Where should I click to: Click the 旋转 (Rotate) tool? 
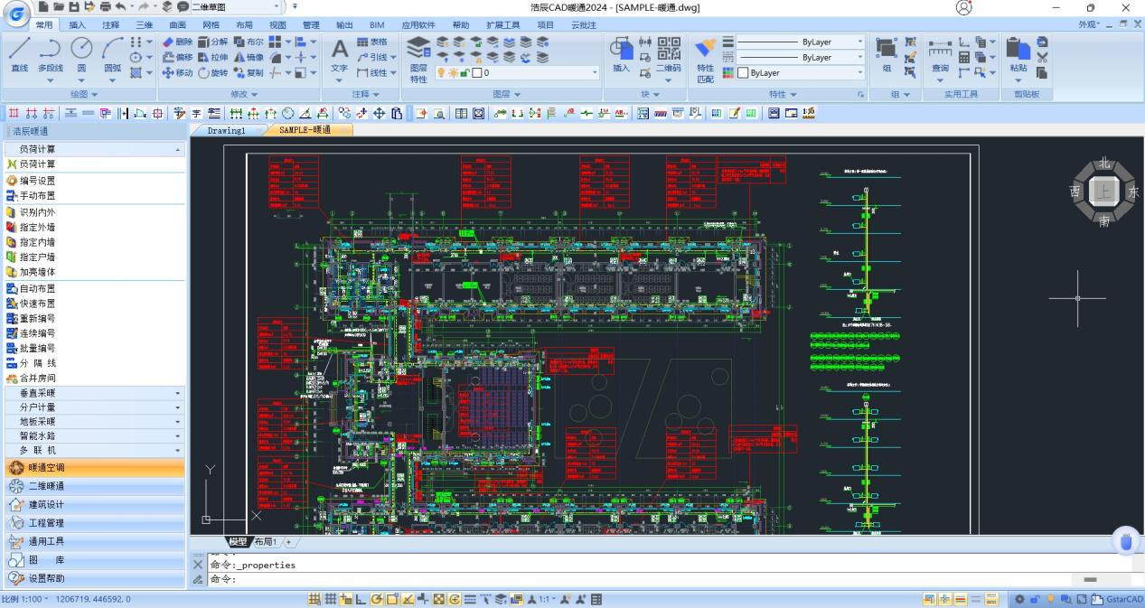213,73
